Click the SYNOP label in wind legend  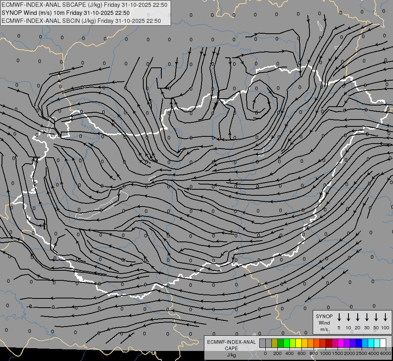click(324, 316)
